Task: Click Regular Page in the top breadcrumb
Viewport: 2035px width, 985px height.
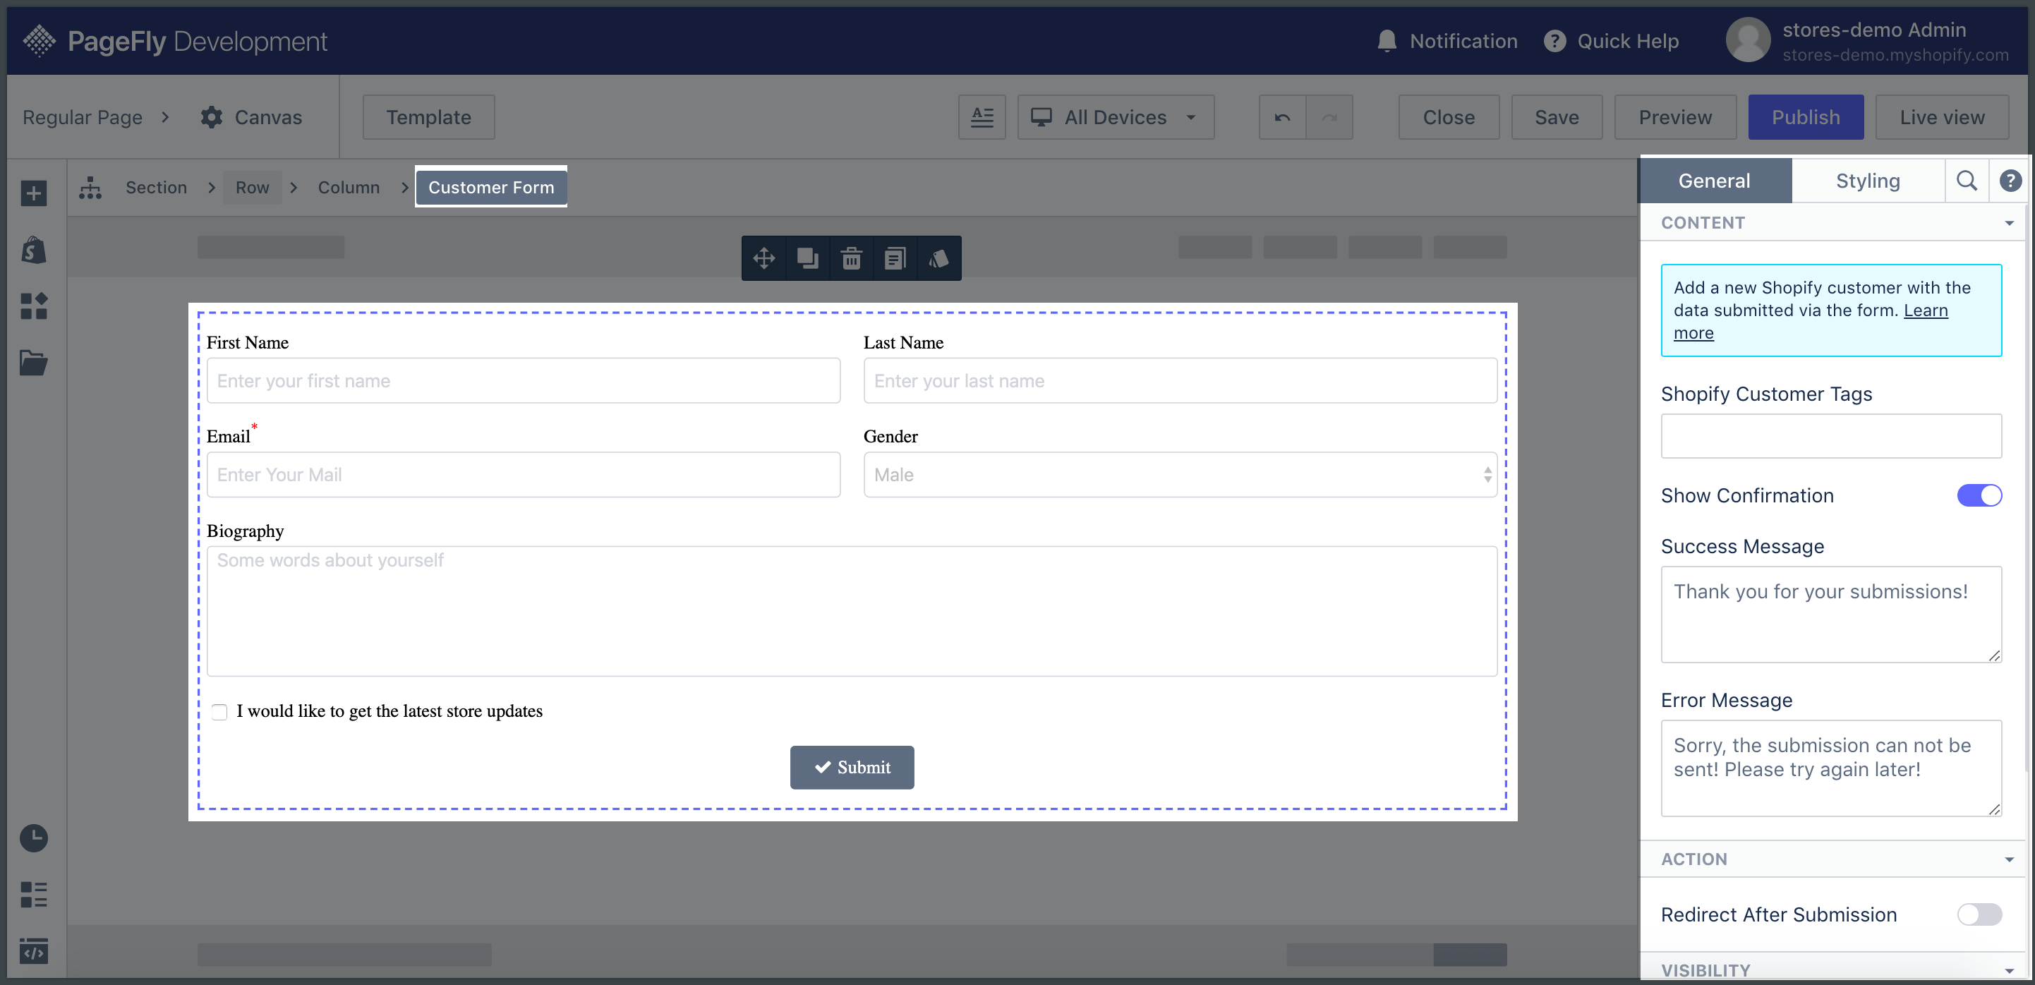Action: (83, 117)
